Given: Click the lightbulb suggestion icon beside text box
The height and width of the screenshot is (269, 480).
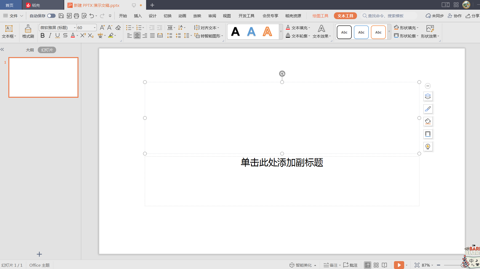Looking at the screenshot, I should point(428,147).
